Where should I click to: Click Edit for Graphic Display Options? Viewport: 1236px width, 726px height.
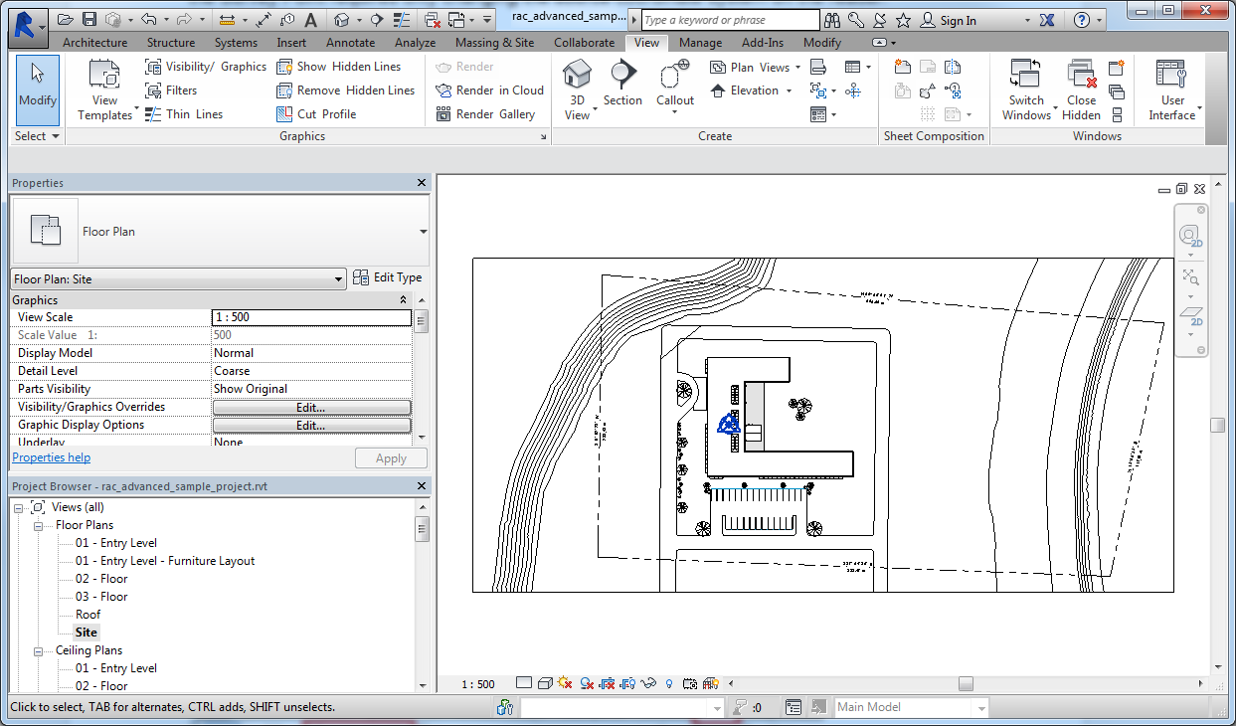click(x=311, y=426)
